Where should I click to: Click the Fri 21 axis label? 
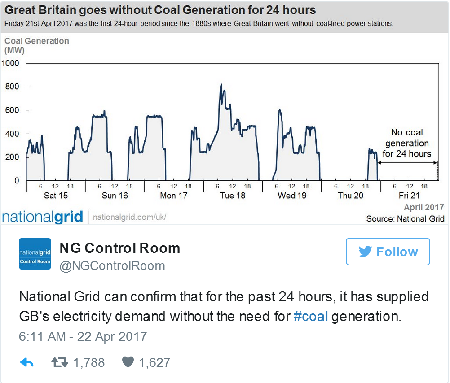point(409,196)
